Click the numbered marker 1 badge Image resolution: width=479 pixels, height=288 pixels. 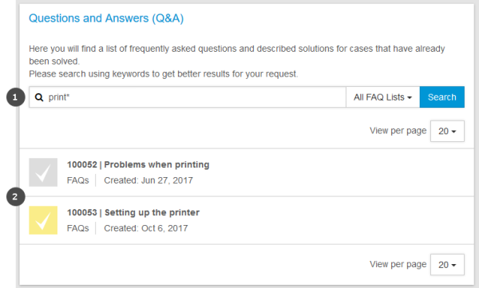coord(16,97)
